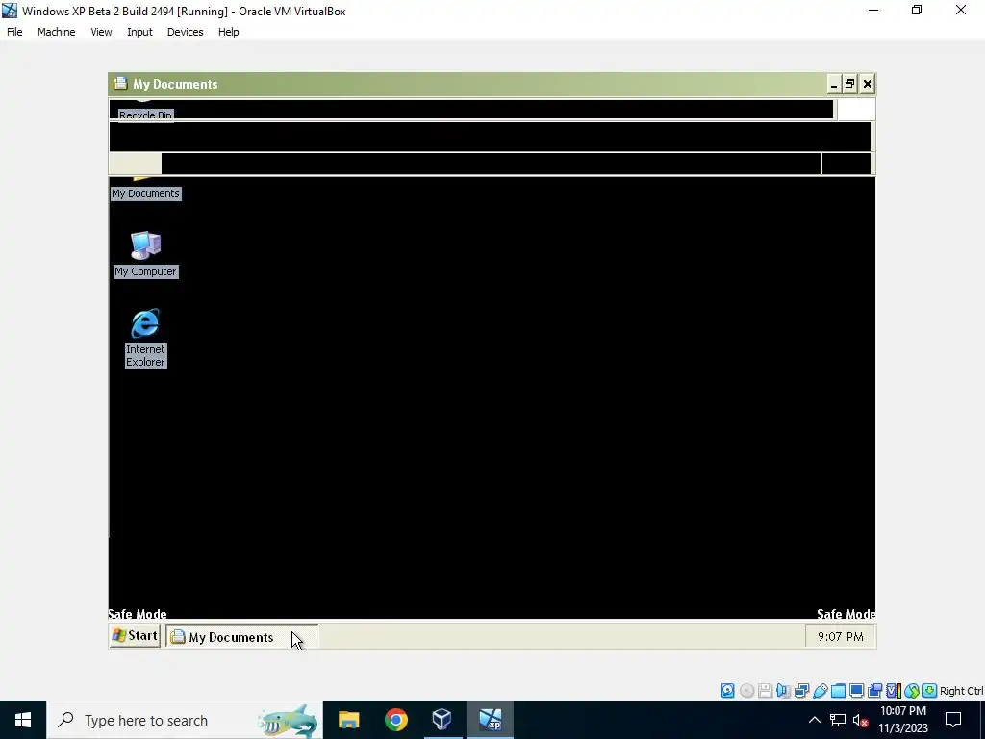Open the notification center icon
This screenshot has height=739, width=985.
point(953,720)
